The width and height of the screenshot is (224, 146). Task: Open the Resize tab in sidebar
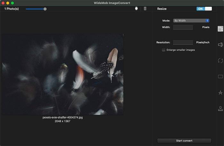click(x=220, y=29)
